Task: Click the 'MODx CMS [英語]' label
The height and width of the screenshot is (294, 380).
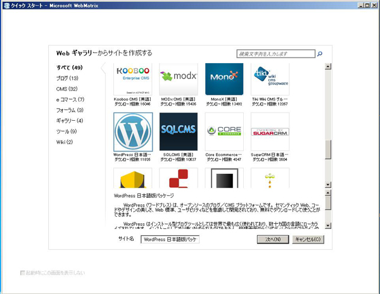Action: point(179,99)
